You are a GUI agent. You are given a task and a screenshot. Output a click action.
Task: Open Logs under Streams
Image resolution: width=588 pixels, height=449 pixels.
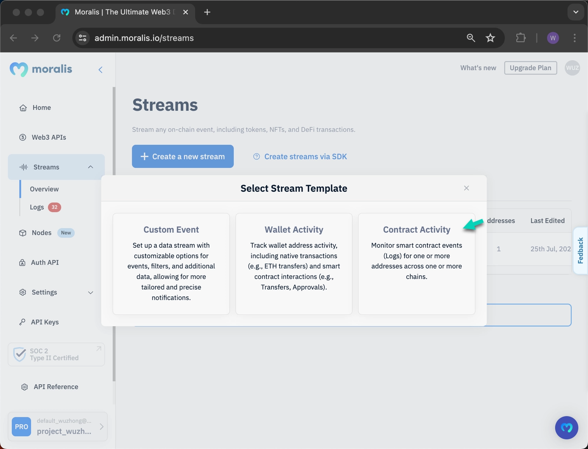[37, 207]
